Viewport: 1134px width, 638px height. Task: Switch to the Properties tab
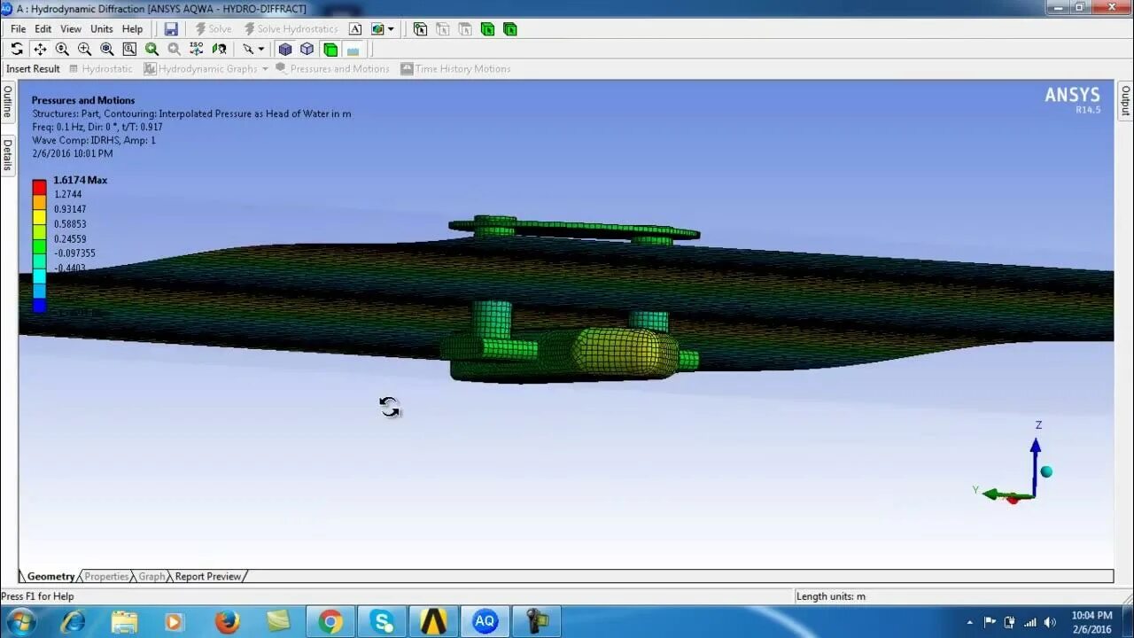(106, 577)
